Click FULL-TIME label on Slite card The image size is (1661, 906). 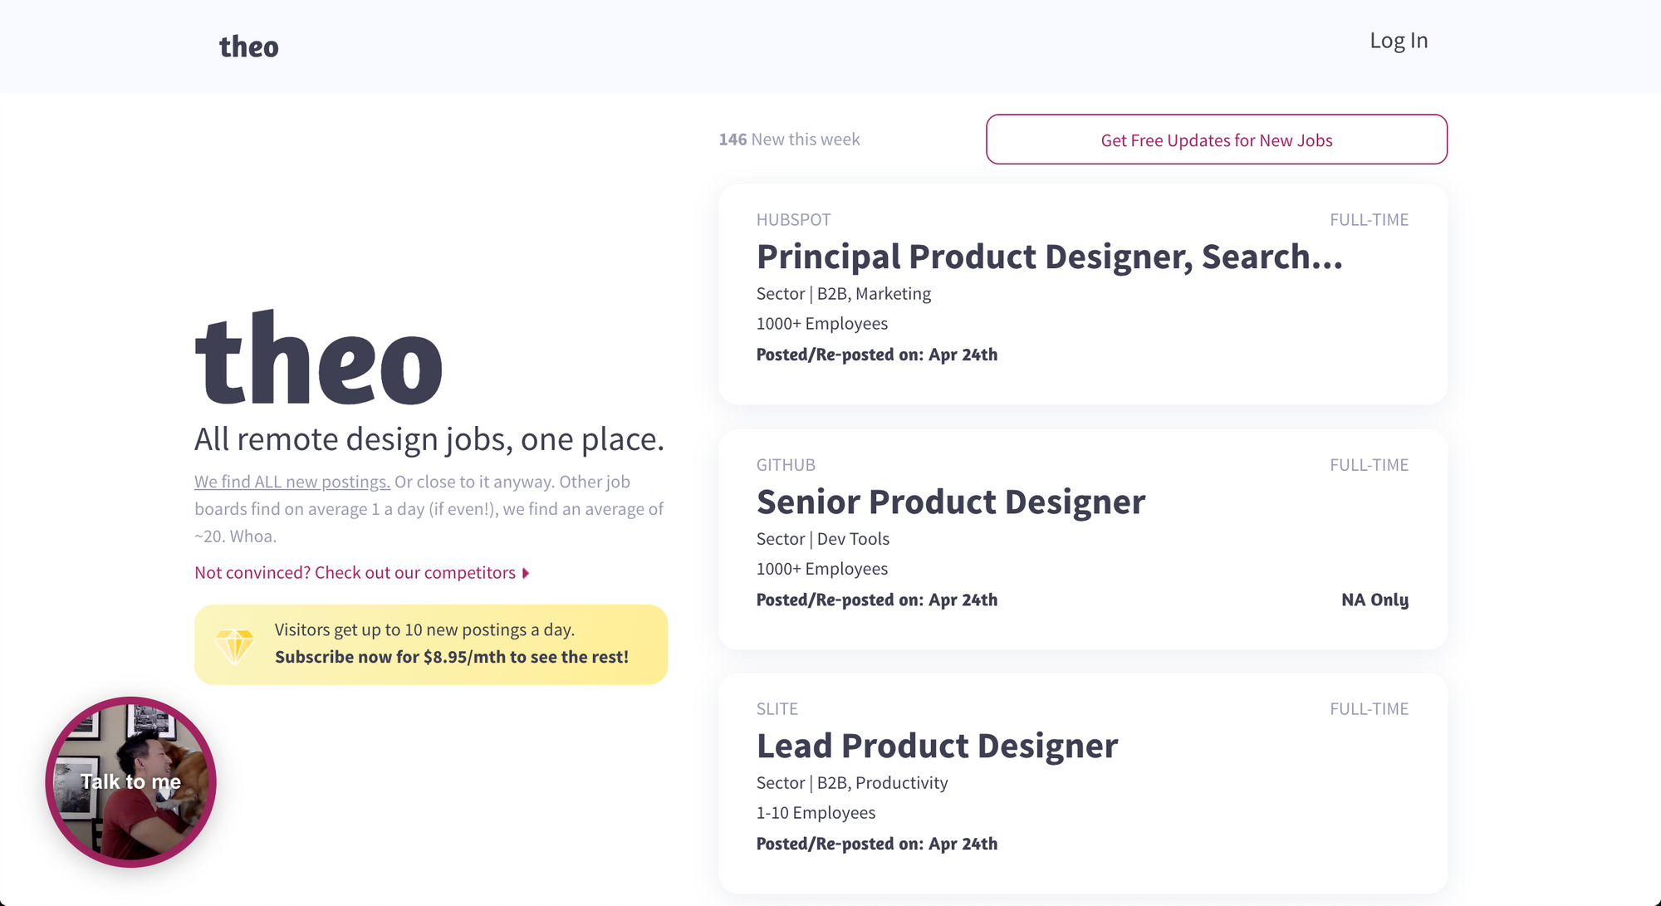[x=1369, y=709]
